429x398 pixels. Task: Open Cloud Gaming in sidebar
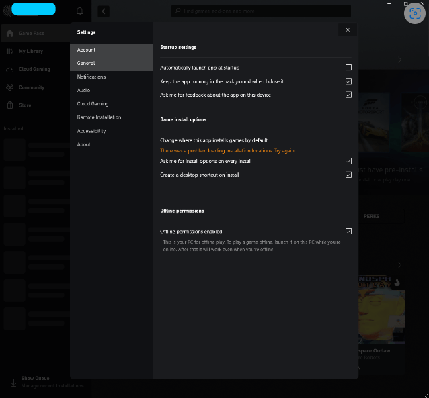pos(36,69)
